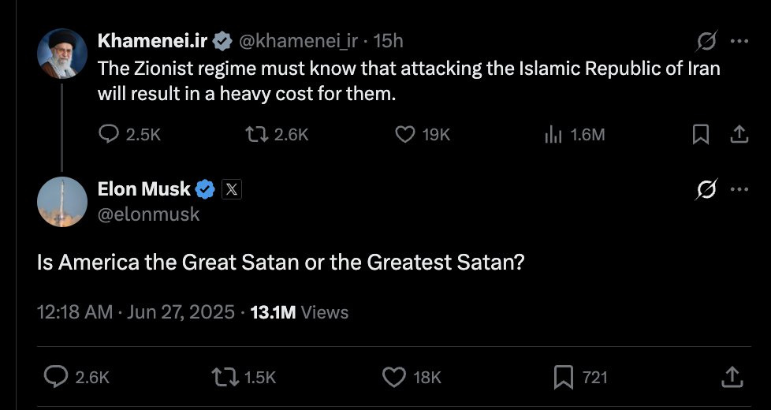Like the Khamenei.ir post

404,135
